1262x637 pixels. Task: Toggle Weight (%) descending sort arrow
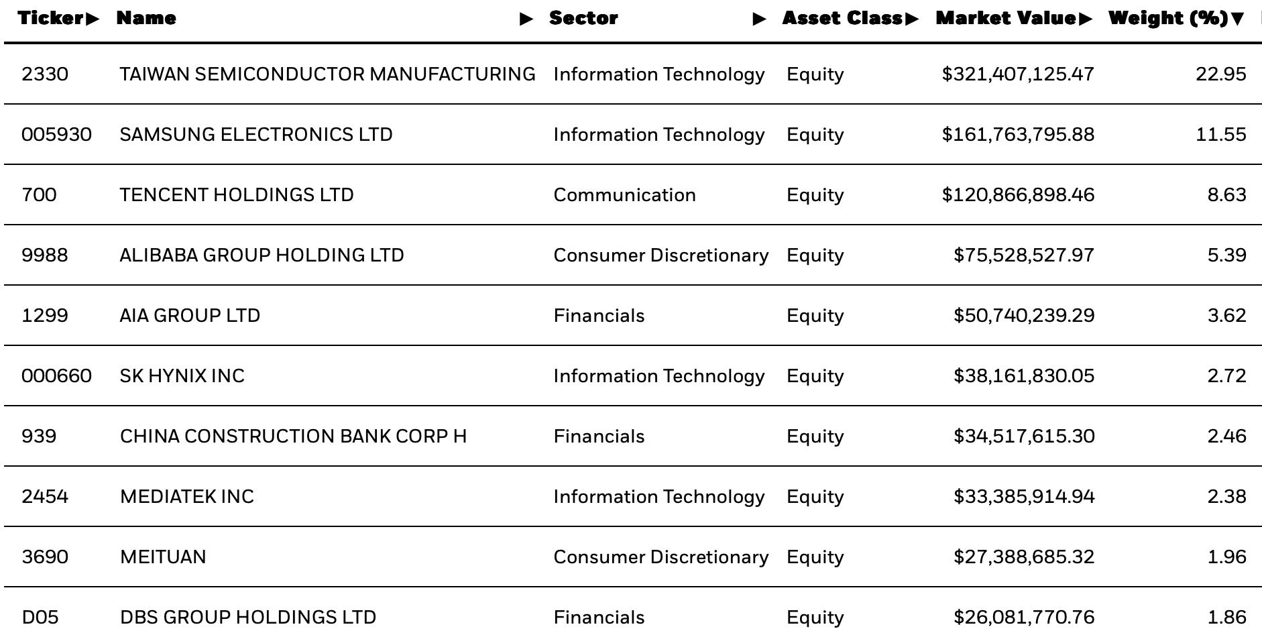pos(1237,19)
